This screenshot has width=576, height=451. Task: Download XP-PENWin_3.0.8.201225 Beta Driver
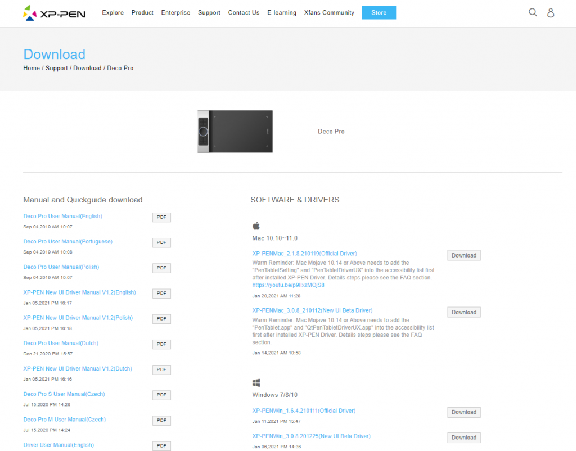click(x=464, y=438)
